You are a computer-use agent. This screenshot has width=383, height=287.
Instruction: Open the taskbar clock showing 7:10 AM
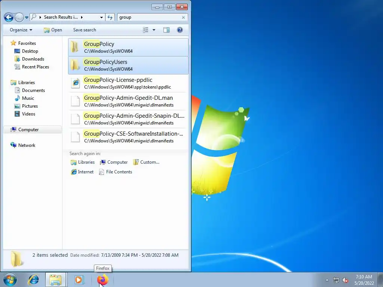click(x=364, y=280)
